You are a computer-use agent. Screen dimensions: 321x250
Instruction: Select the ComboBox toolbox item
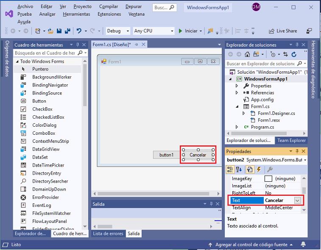pyautogui.click(x=44, y=133)
